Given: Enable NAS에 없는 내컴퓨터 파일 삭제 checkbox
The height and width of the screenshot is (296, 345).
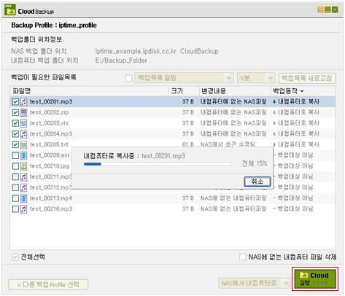Looking at the screenshot, I should (243, 257).
